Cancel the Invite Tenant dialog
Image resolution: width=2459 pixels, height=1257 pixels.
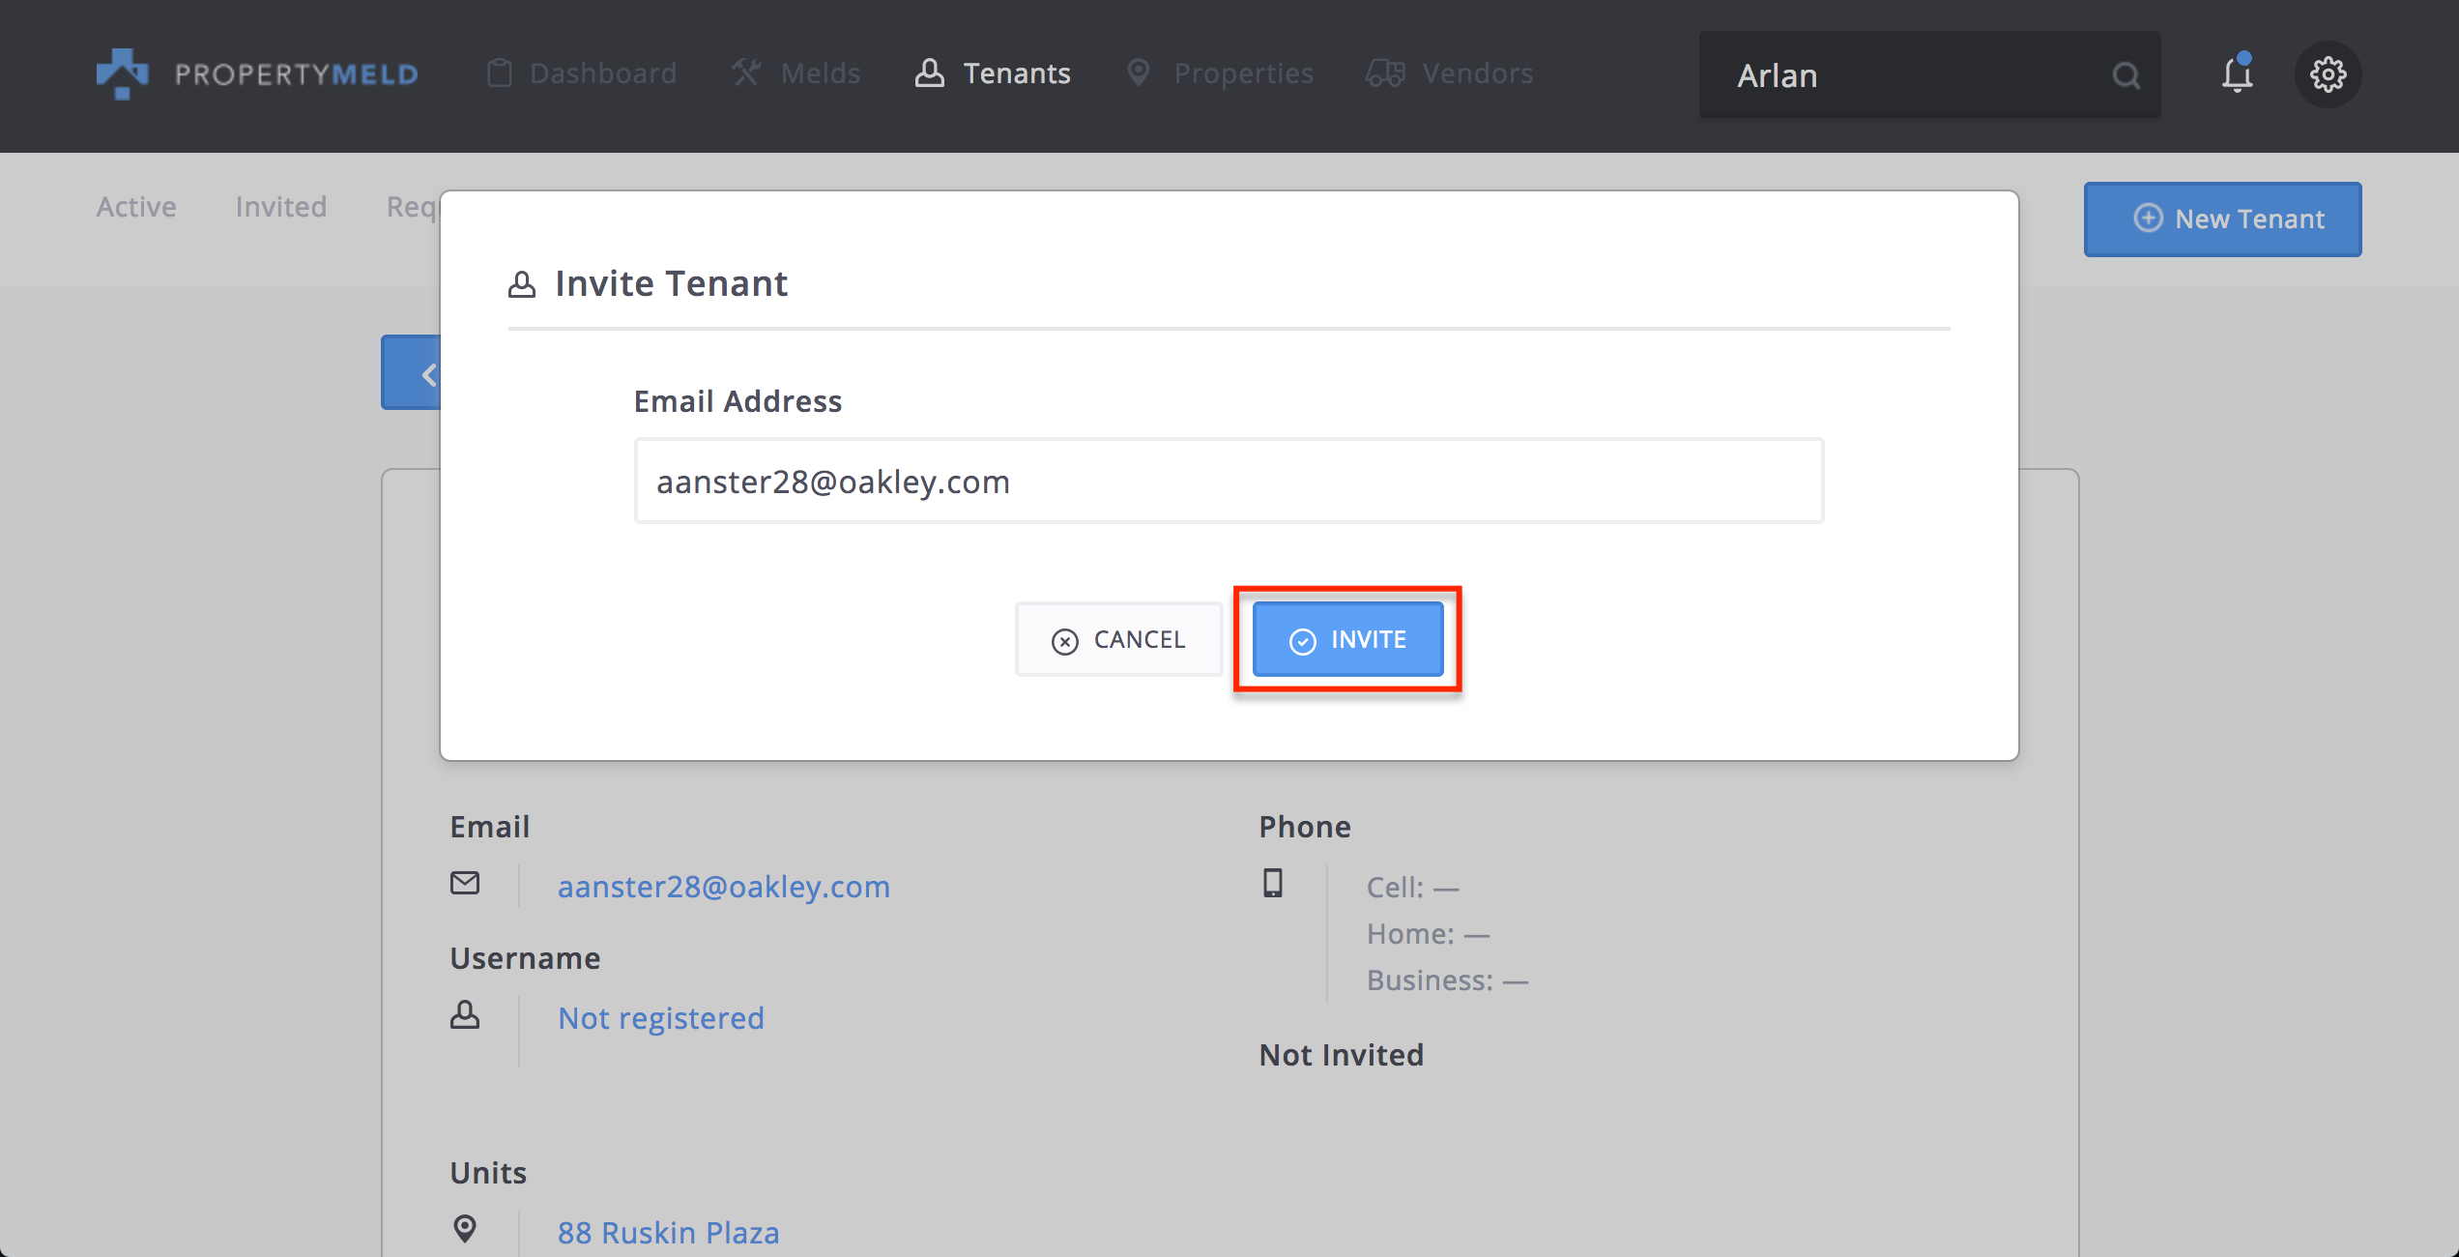click(1118, 639)
